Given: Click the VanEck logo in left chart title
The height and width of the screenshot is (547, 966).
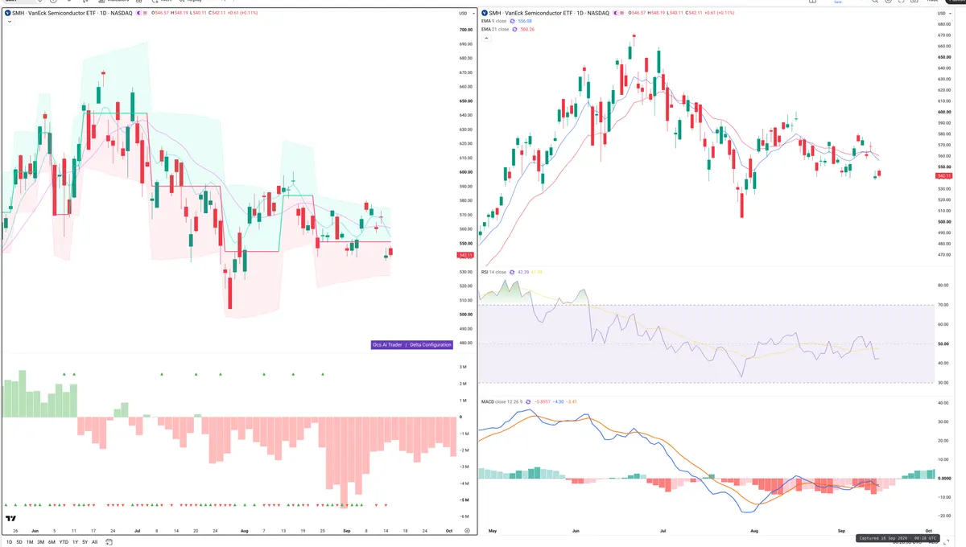Looking at the screenshot, I should pos(7,13).
